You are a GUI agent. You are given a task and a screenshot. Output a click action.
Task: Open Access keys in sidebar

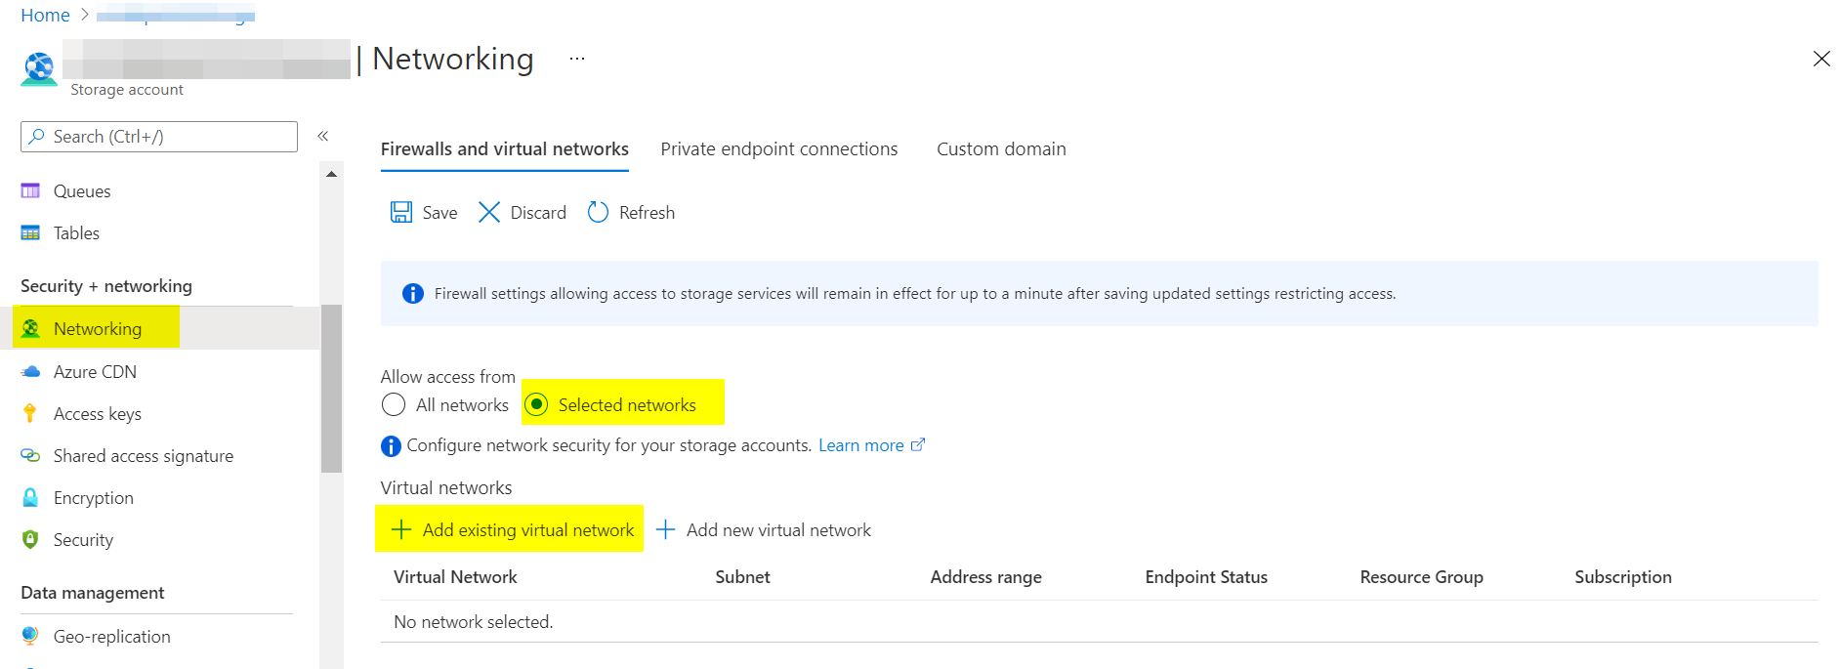click(x=97, y=414)
